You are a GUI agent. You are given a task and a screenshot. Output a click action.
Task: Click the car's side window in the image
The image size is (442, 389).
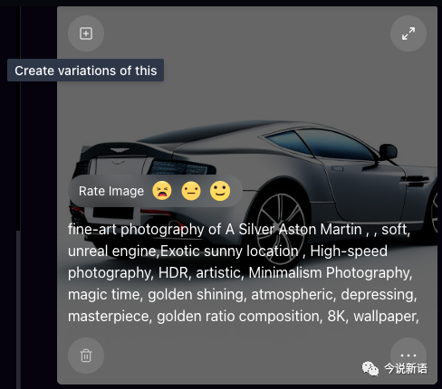click(320, 144)
